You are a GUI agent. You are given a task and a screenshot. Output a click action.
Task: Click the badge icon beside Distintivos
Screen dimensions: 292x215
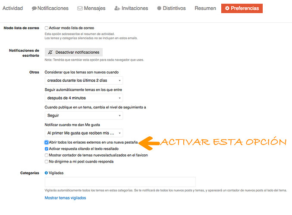pos(159,8)
